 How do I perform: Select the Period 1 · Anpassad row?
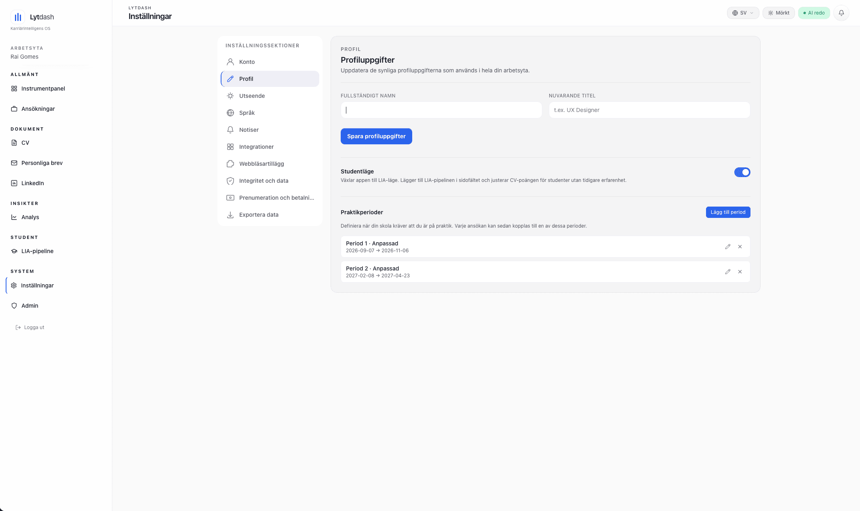(545, 247)
